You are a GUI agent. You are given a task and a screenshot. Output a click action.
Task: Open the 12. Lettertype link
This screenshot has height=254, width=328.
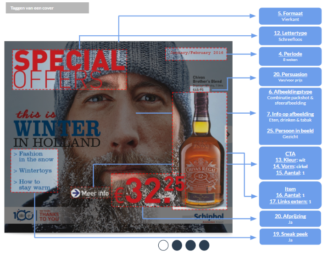(x=290, y=33)
